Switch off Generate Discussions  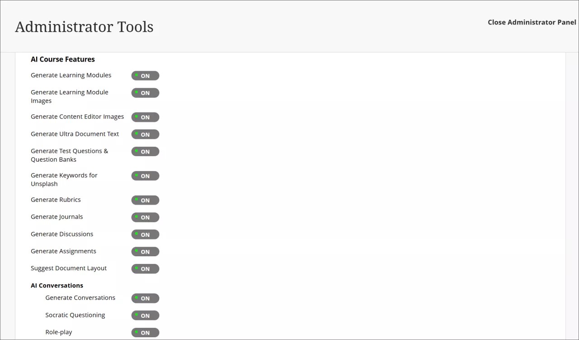point(145,234)
